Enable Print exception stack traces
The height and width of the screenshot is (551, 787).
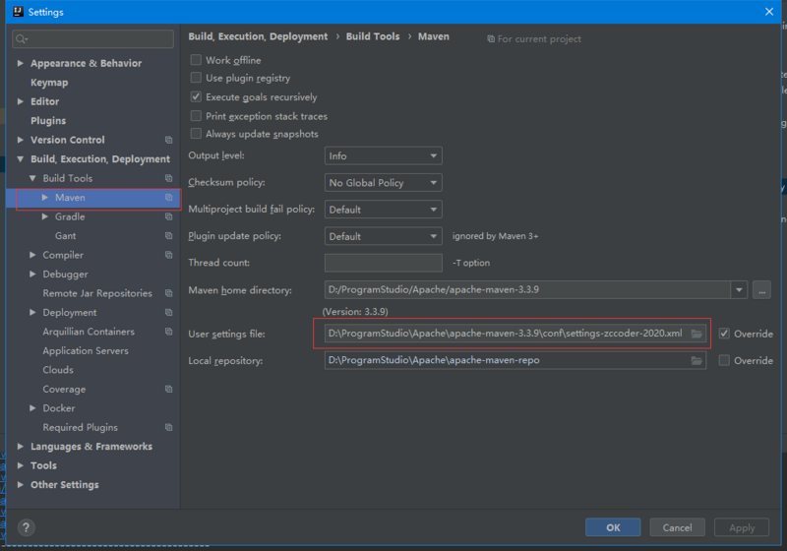(x=196, y=116)
